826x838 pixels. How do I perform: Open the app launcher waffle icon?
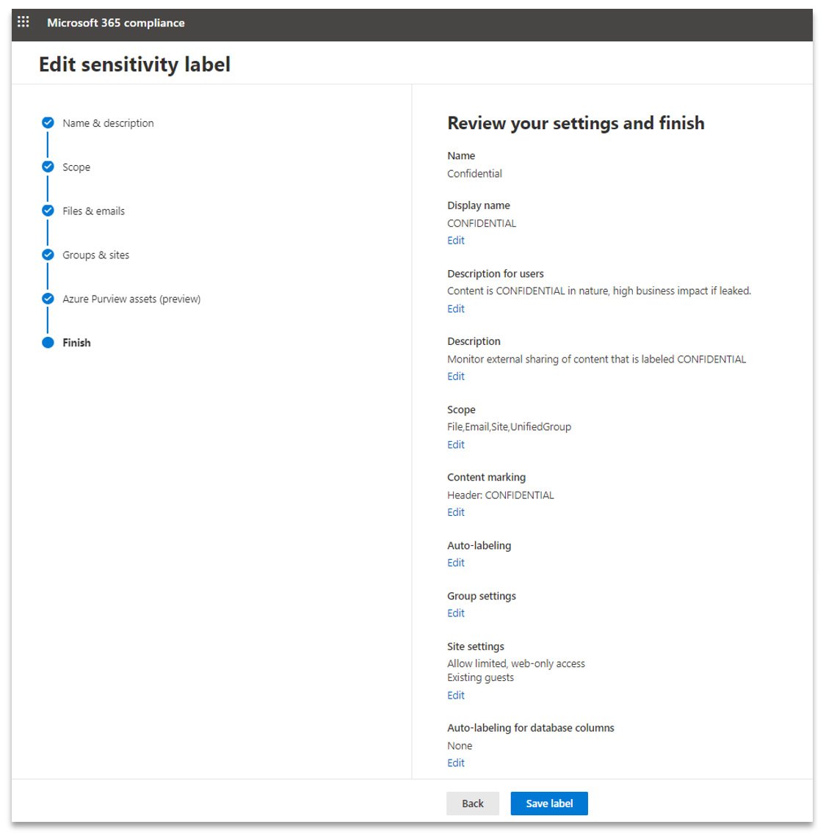coord(23,22)
